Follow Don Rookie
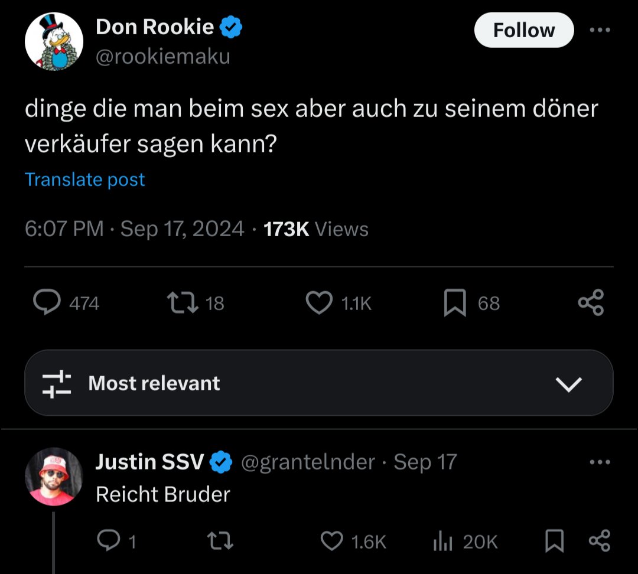This screenshot has height=574, width=638. (523, 31)
